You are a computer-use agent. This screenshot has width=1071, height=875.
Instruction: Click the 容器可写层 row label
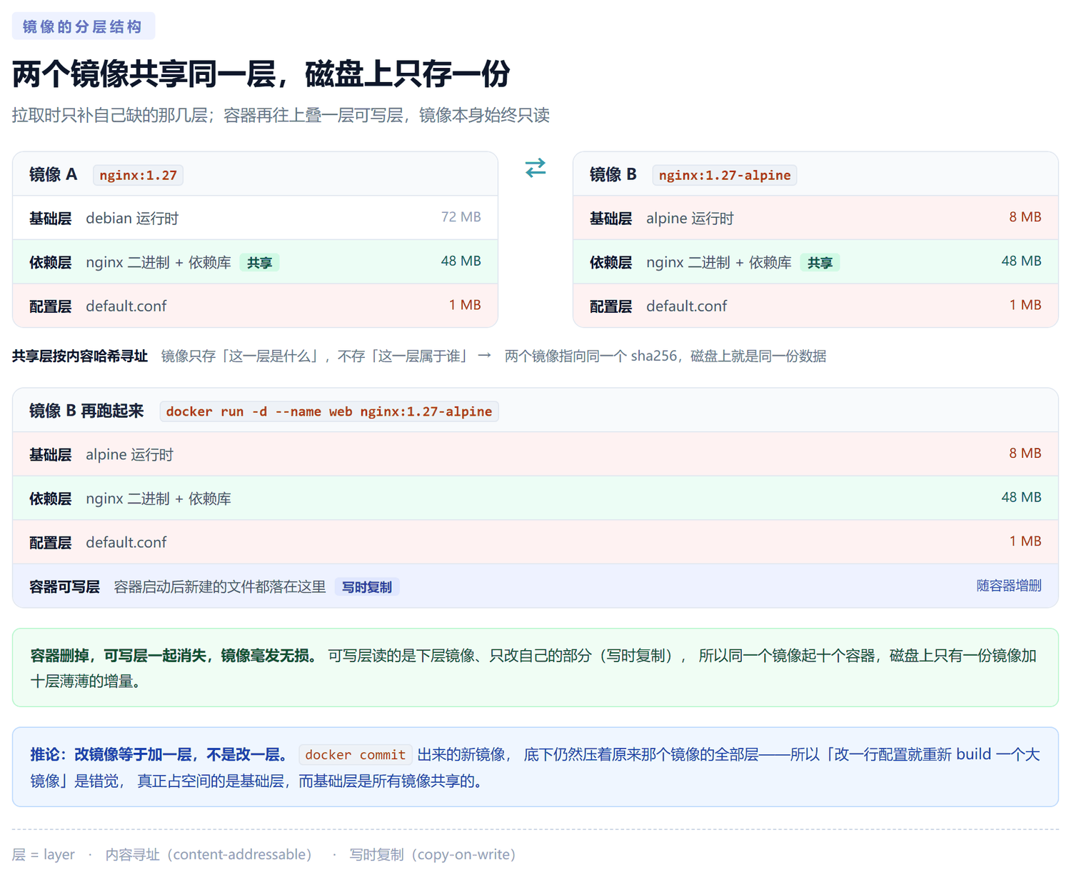click(64, 587)
